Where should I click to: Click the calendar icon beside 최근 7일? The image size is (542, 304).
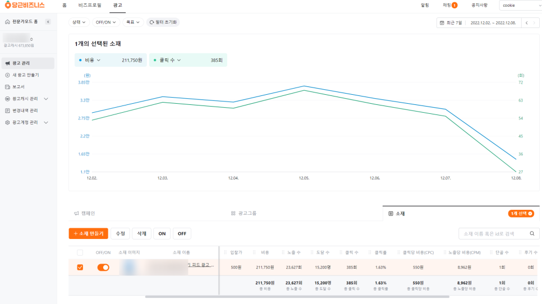[442, 23]
